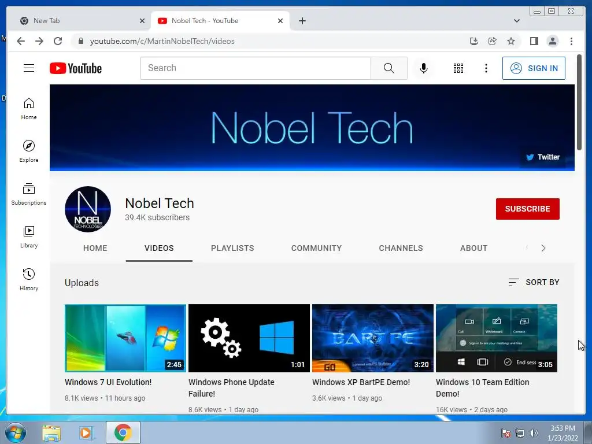This screenshot has height=444, width=592.
Task: Click the share page icon in address bar
Action: click(493, 41)
